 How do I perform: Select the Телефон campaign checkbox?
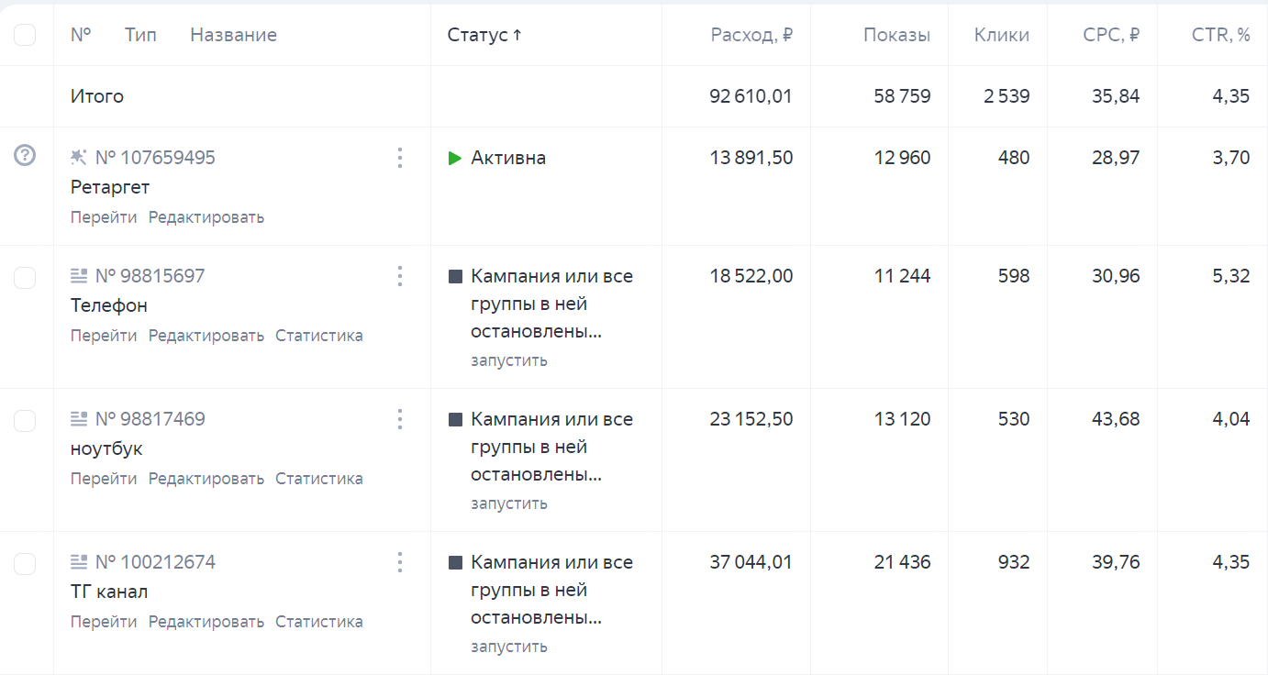25,277
